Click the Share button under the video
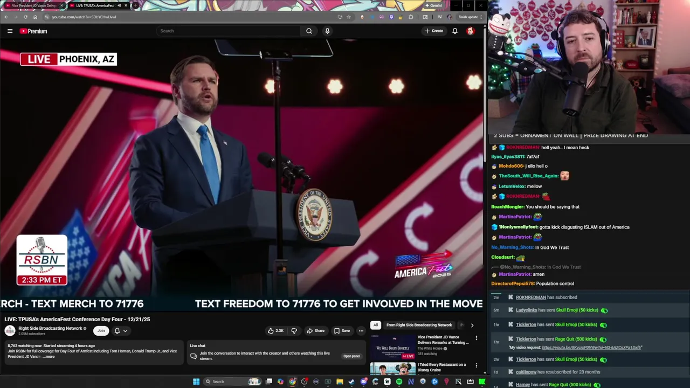Screen dimensions: 690x388 (x=315, y=331)
